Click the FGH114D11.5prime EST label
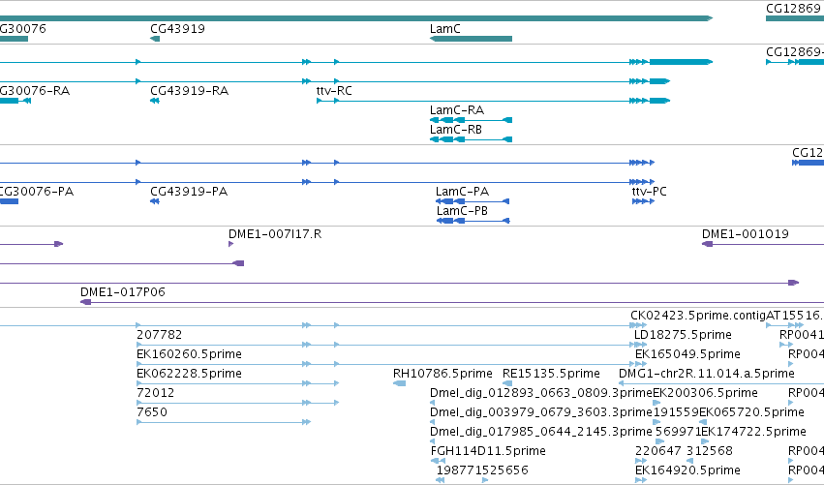 tap(488, 451)
